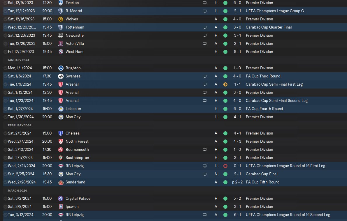This screenshot has width=347, height=221.
Task: Click the p 2 - 2 Sunderland result
Action: [x=237, y=182]
